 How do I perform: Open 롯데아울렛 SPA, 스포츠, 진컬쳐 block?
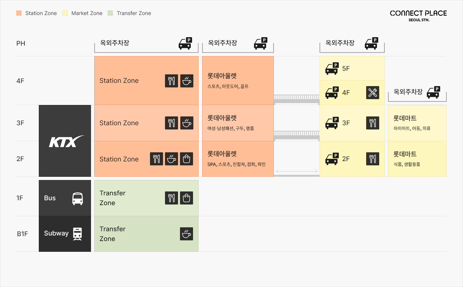click(x=238, y=159)
